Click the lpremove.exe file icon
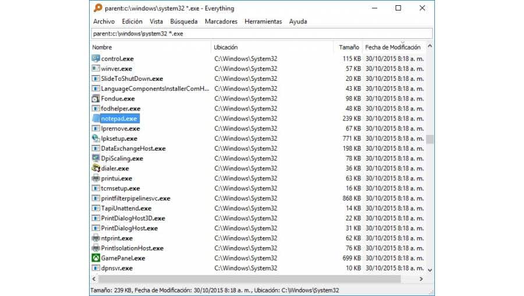The image size is (524, 296). pyautogui.click(x=95, y=129)
